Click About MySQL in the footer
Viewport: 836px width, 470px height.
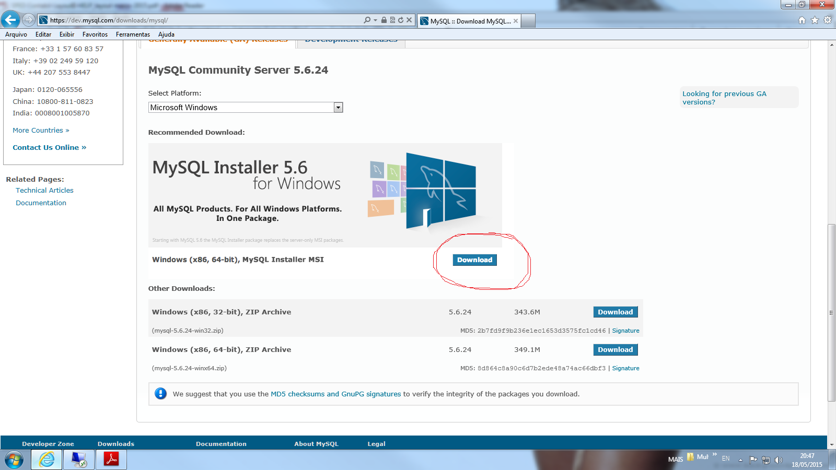pos(316,444)
